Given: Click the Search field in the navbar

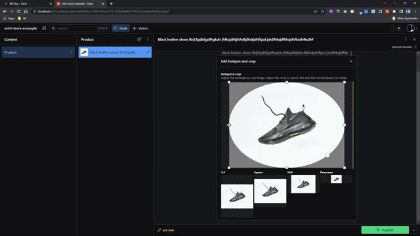Looking at the screenshot, I should 79,28.
